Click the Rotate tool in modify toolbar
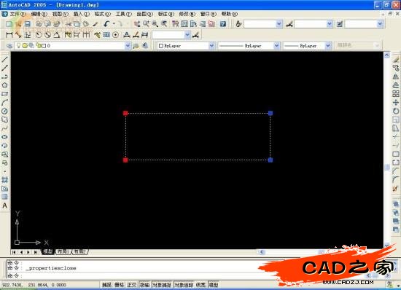This screenshot has height=290, width=401. click(396, 111)
